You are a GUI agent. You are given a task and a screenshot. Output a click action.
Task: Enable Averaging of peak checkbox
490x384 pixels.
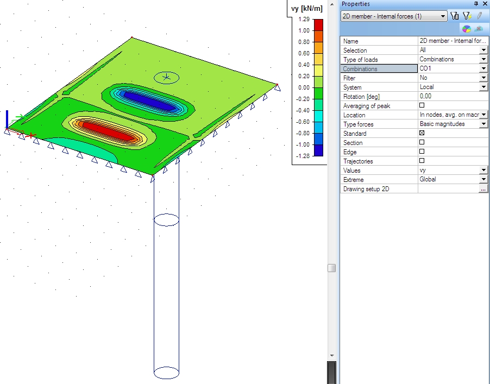[422, 105]
